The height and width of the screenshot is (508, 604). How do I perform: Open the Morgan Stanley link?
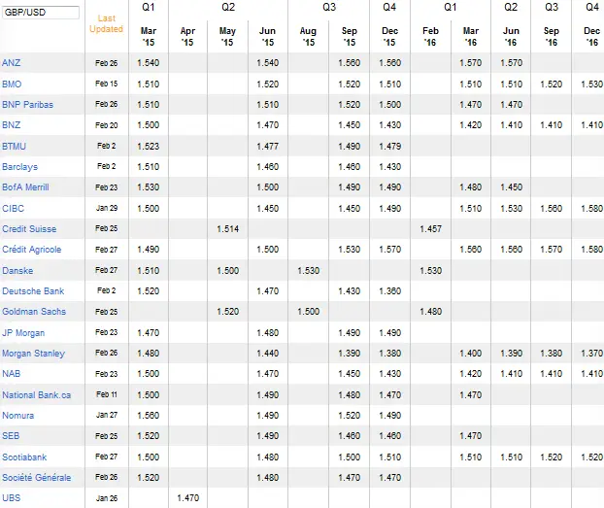pyautogui.click(x=34, y=354)
